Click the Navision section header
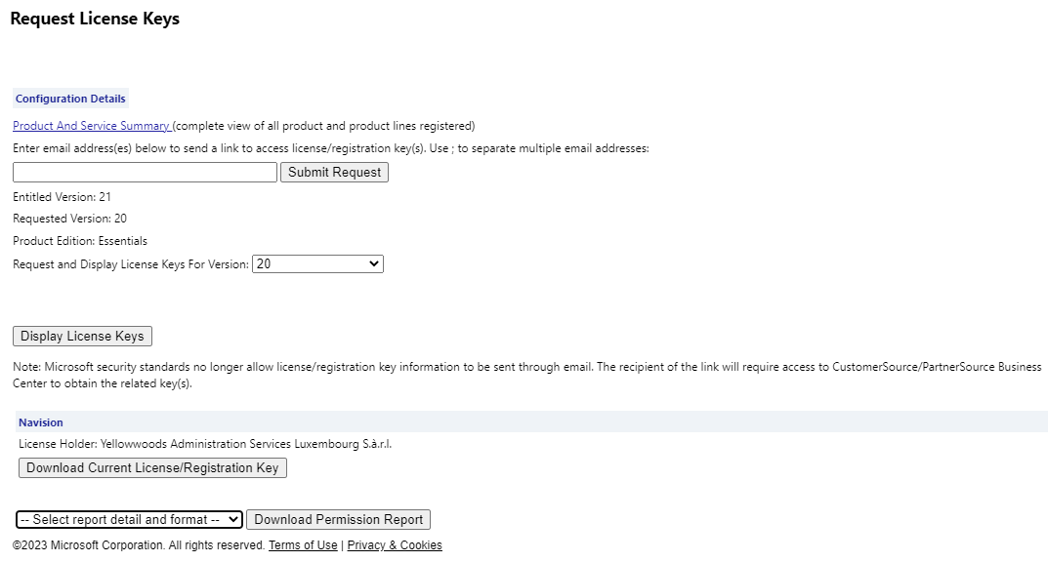The image size is (1048, 562). (40, 421)
